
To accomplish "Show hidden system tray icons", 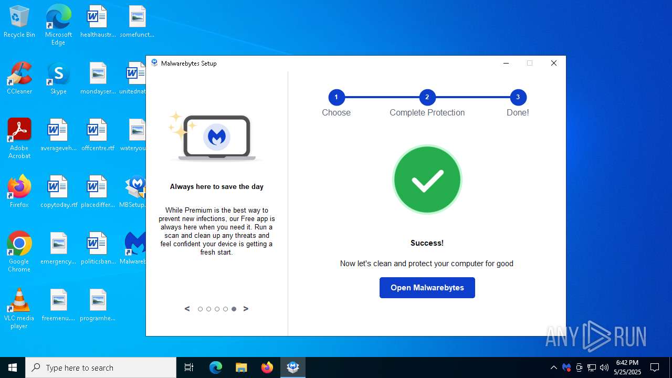I will point(554,367).
